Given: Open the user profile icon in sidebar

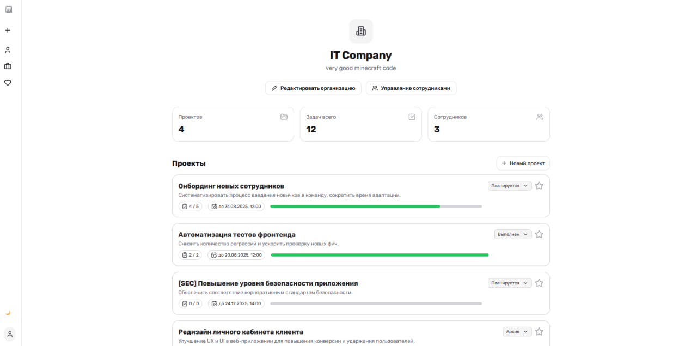Looking at the screenshot, I should pyautogui.click(x=8, y=50).
